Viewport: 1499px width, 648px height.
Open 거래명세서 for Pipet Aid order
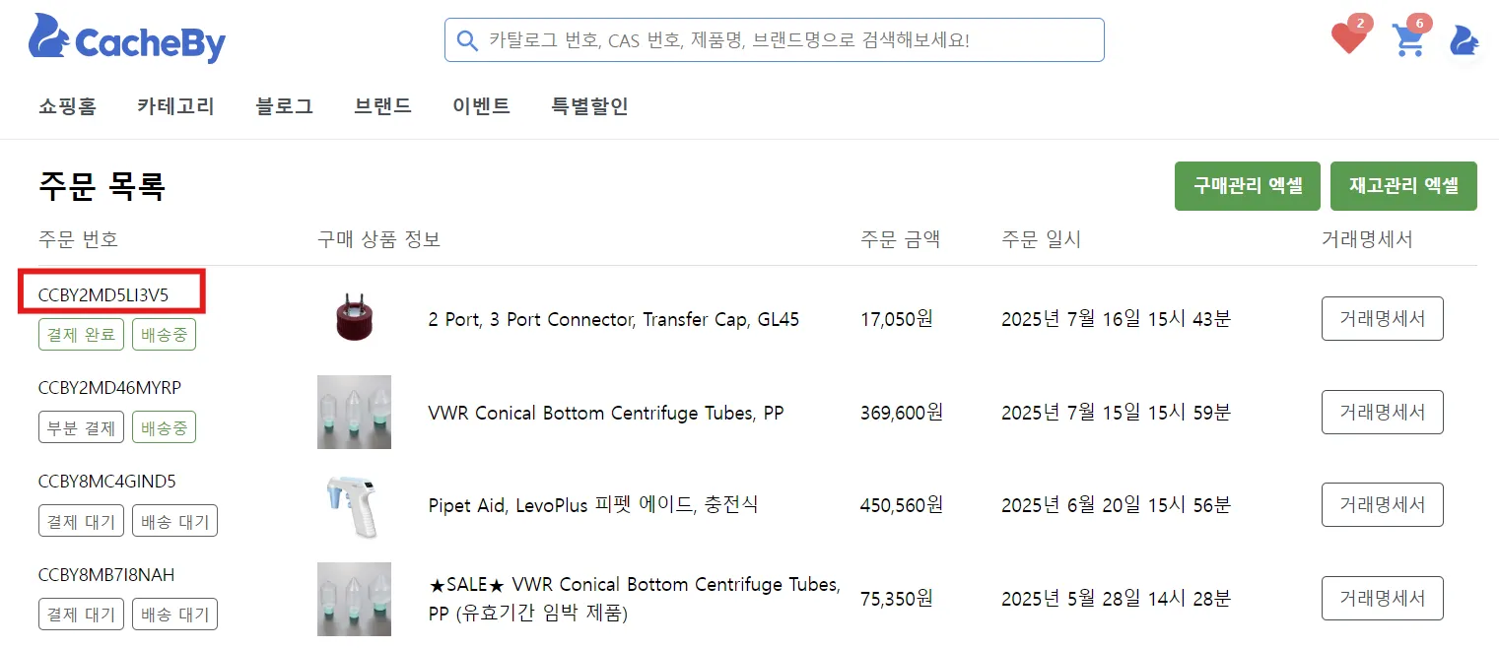pyautogui.click(x=1382, y=504)
